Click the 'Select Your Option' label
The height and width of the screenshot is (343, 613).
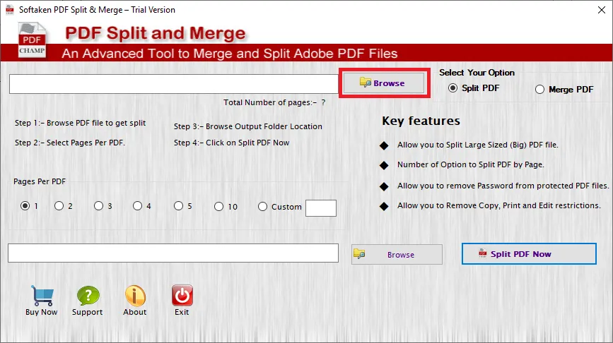[477, 73]
